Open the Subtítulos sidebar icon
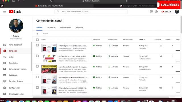 click(x=5, y=75)
